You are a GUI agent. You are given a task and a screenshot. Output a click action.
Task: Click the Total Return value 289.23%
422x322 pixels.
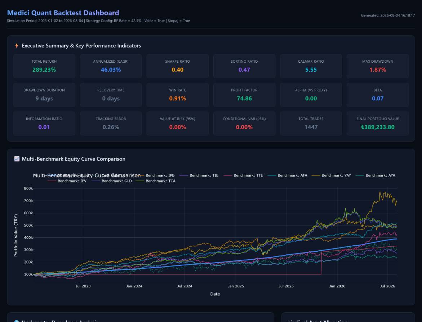(44, 70)
